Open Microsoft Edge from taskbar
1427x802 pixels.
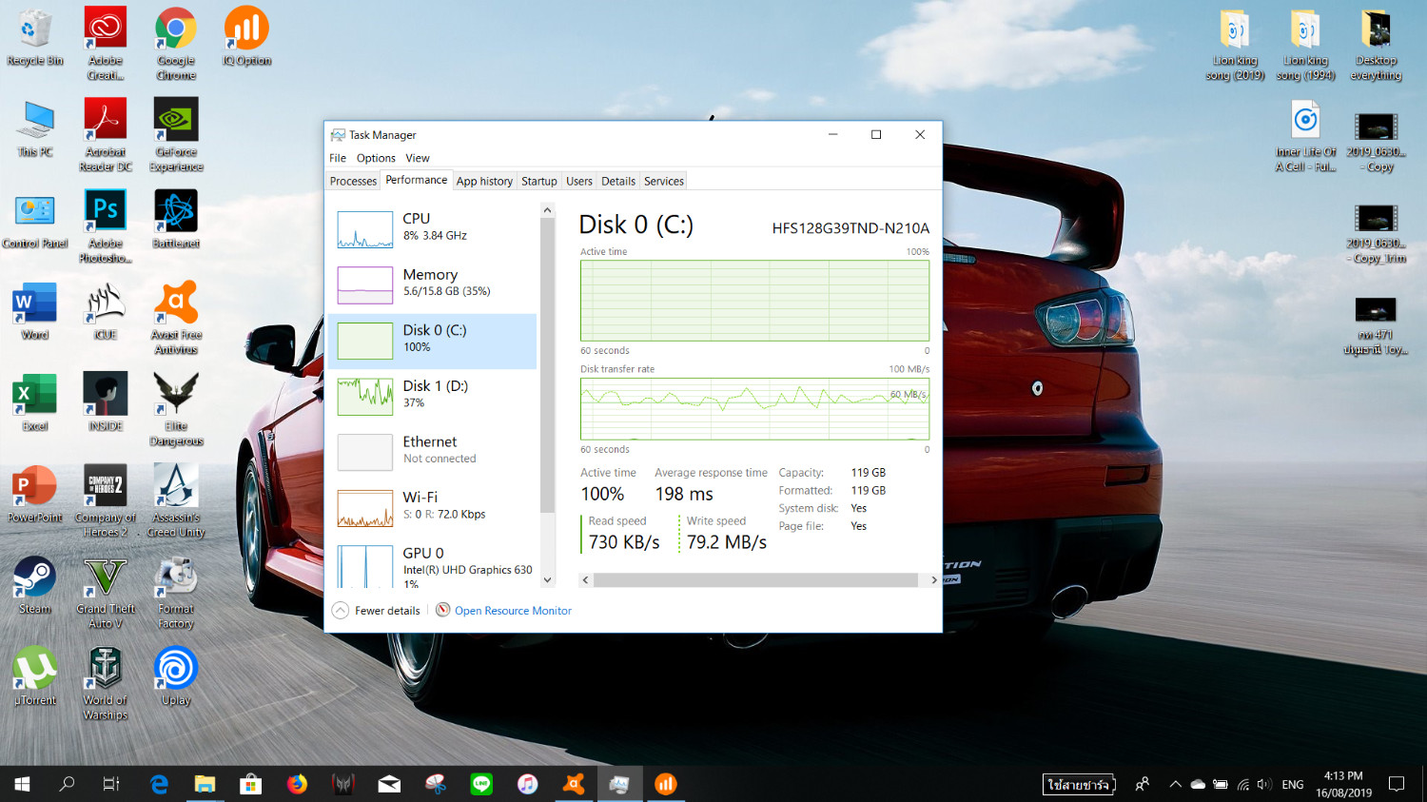[x=159, y=784]
